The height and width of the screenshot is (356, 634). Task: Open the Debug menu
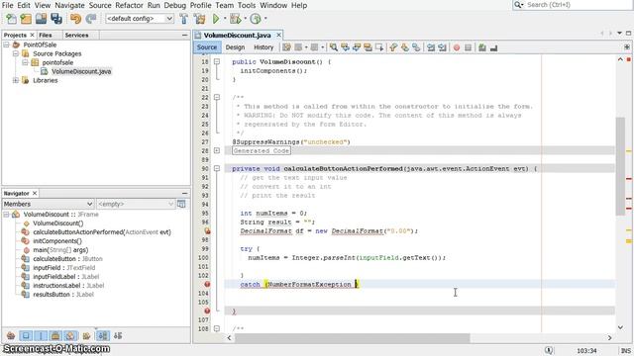tap(174, 5)
